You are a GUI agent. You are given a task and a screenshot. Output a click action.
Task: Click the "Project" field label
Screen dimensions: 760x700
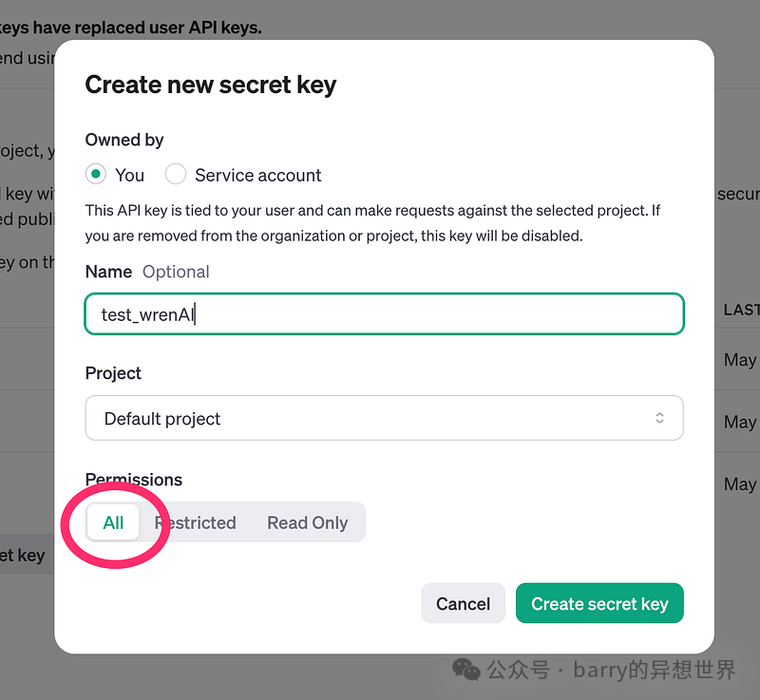click(113, 373)
